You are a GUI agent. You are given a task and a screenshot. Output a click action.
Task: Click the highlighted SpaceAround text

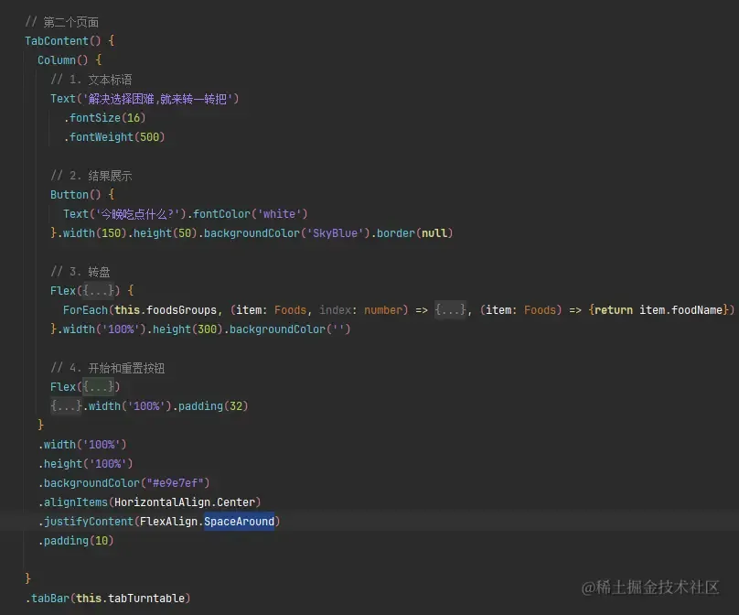(x=239, y=521)
